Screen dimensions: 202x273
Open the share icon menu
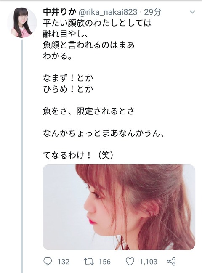click(x=171, y=262)
